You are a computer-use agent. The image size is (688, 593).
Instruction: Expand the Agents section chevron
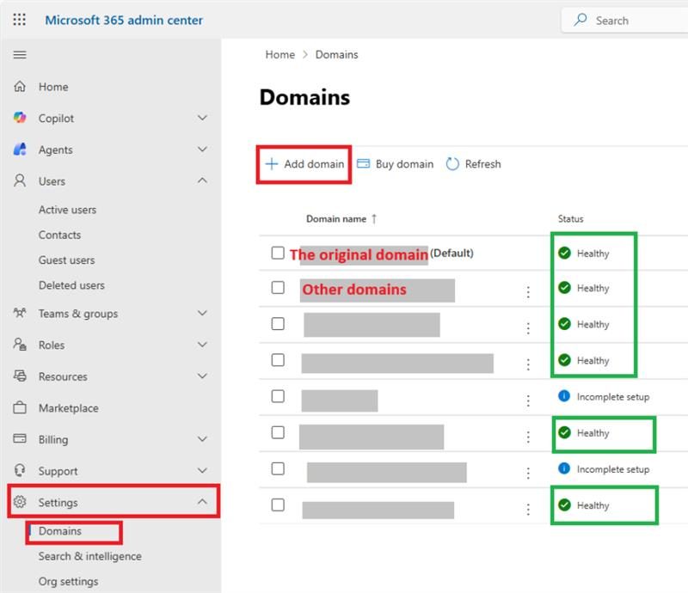pyautogui.click(x=202, y=150)
